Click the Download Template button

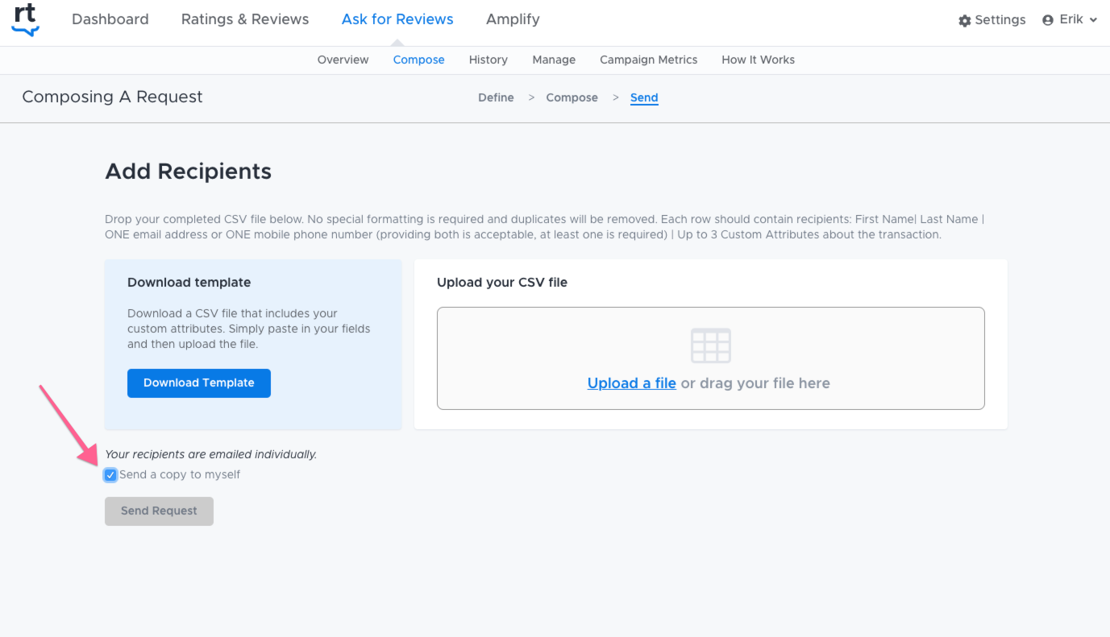coord(199,383)
